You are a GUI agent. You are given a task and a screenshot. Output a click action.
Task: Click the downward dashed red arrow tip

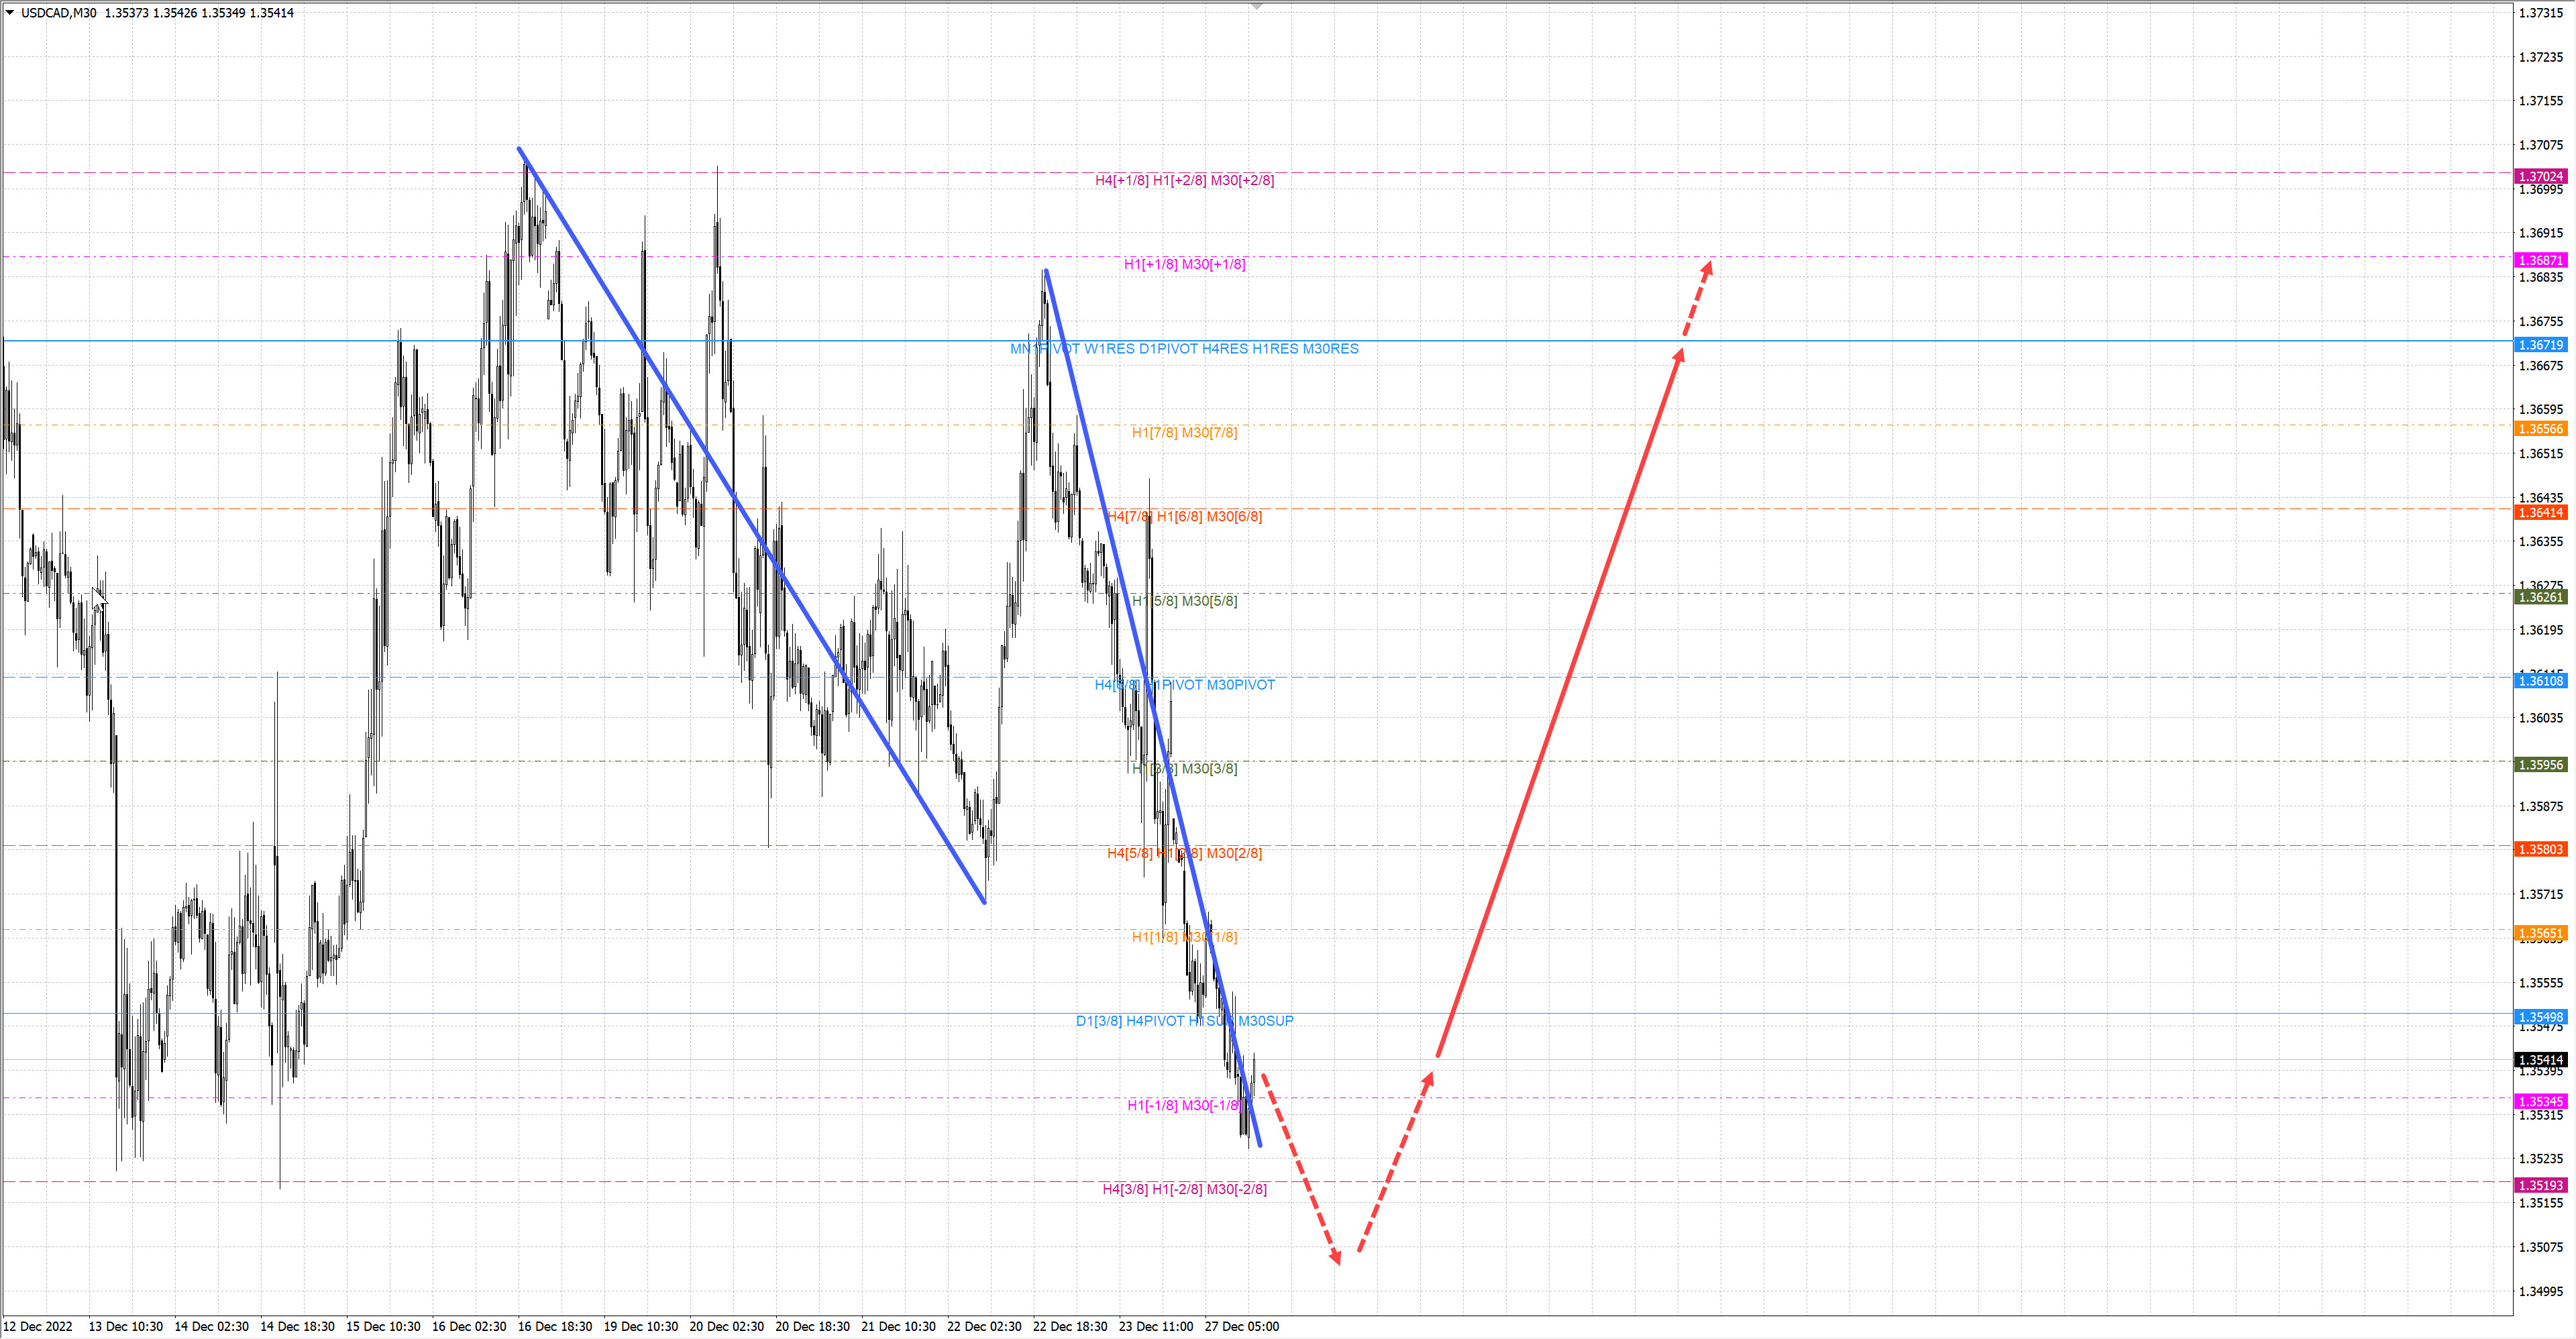click(1336, 1259)
